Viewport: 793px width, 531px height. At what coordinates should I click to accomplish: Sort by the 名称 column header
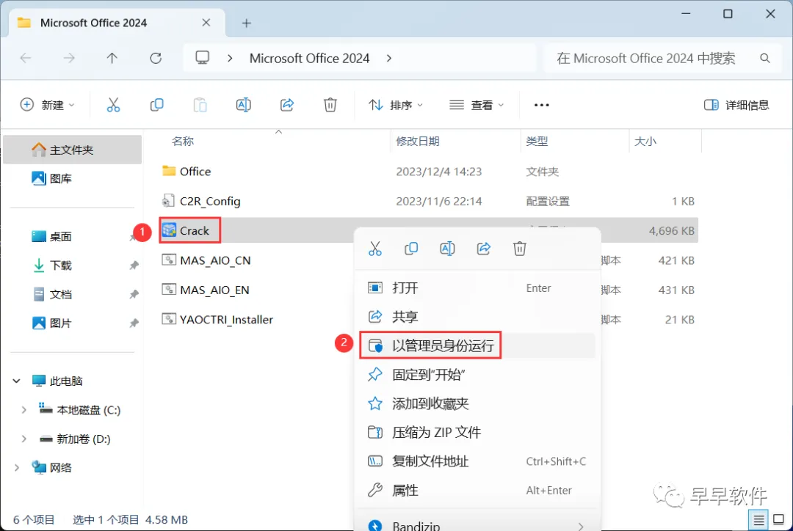point(183,142)
